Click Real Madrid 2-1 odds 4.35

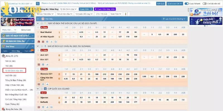click(x=81, y=32)
